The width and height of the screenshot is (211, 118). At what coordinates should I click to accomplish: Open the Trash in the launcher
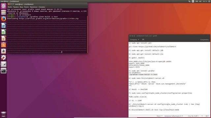[4, 114]
